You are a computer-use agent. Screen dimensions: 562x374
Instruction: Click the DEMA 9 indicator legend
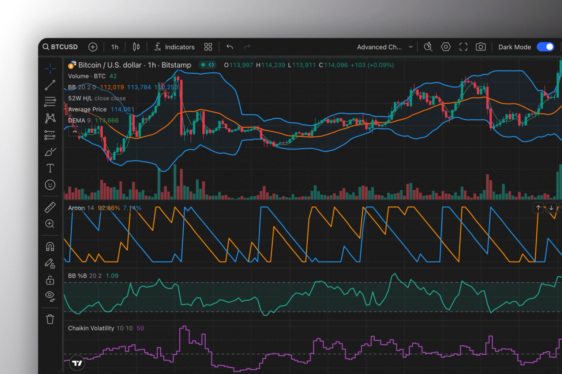pos(79,120)
